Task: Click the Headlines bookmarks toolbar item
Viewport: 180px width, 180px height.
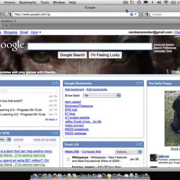Action: pyautogui.click(x=8, y=21)
